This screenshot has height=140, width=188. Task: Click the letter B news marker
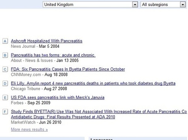(x=5, y=55)
